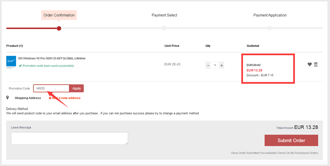The height and width of the screenshot is (166, 330).
Task: Click the Payment Application progress dot
Action: (270, 28)
